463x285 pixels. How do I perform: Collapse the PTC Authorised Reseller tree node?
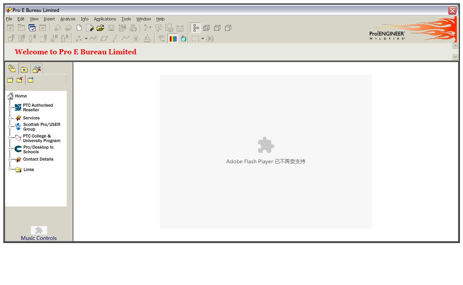pyautogui.click(x=10, y=107)
